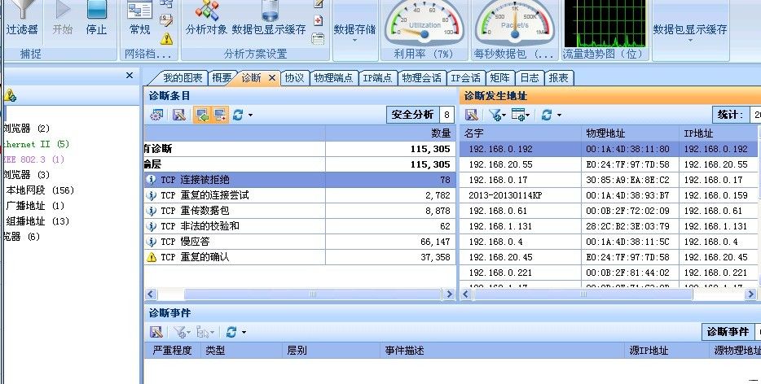
Task: Click the 停止 stop capture button
Action: 96,20
